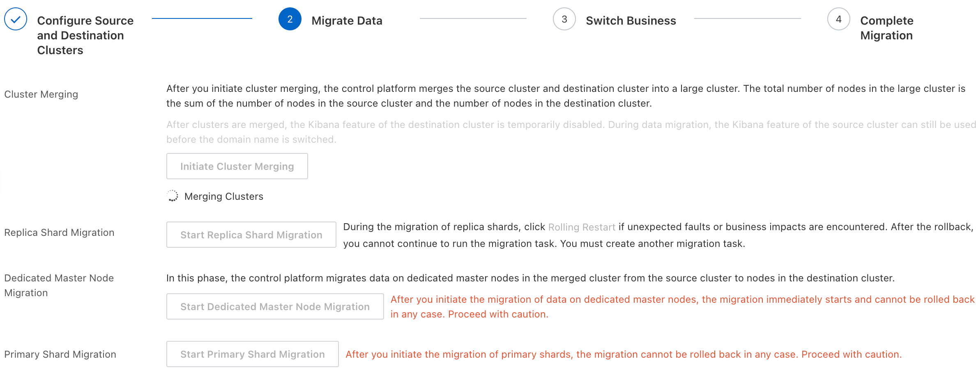Click the completed step checkmark icon
The image size is (976, 370).
coord(16,19)
